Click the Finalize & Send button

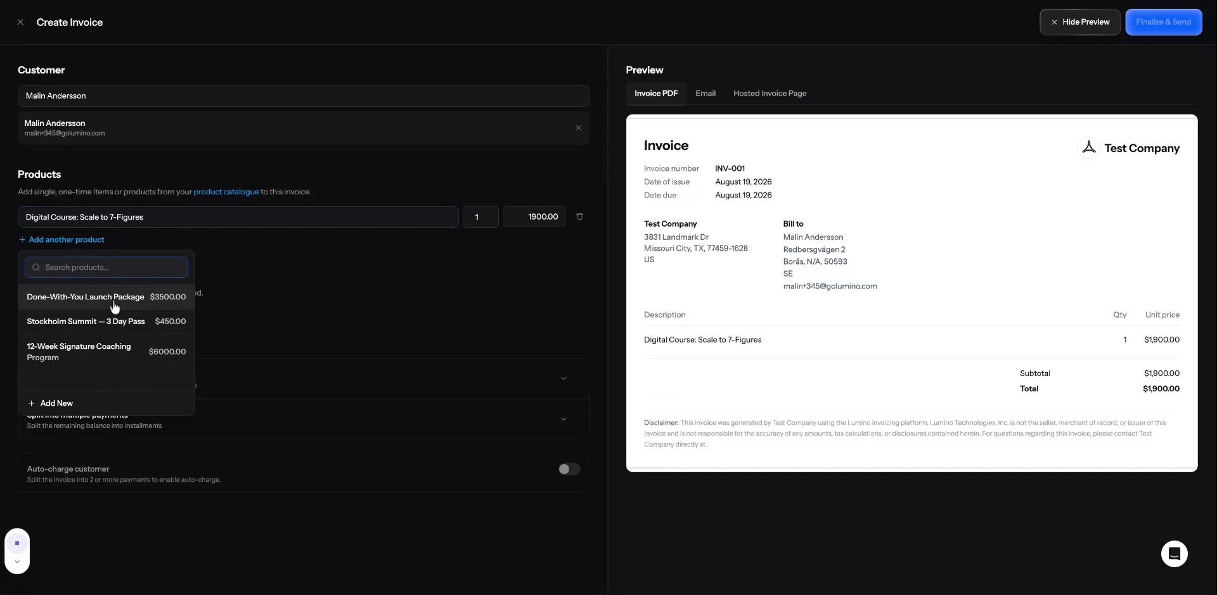click(x=1163, y=22)
